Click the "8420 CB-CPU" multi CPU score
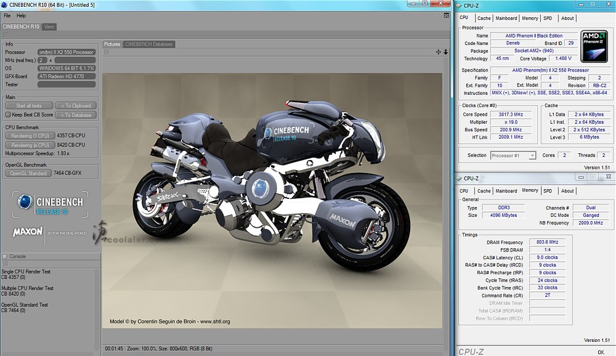The image size is (616, 356). (71, 145)
